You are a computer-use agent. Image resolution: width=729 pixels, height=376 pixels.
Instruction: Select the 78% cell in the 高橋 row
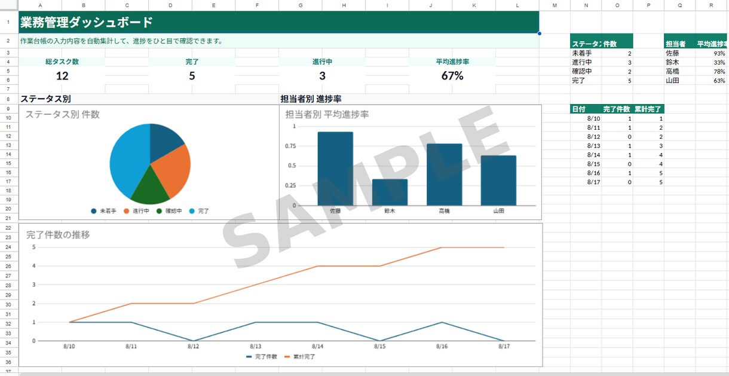click(711, 71)
